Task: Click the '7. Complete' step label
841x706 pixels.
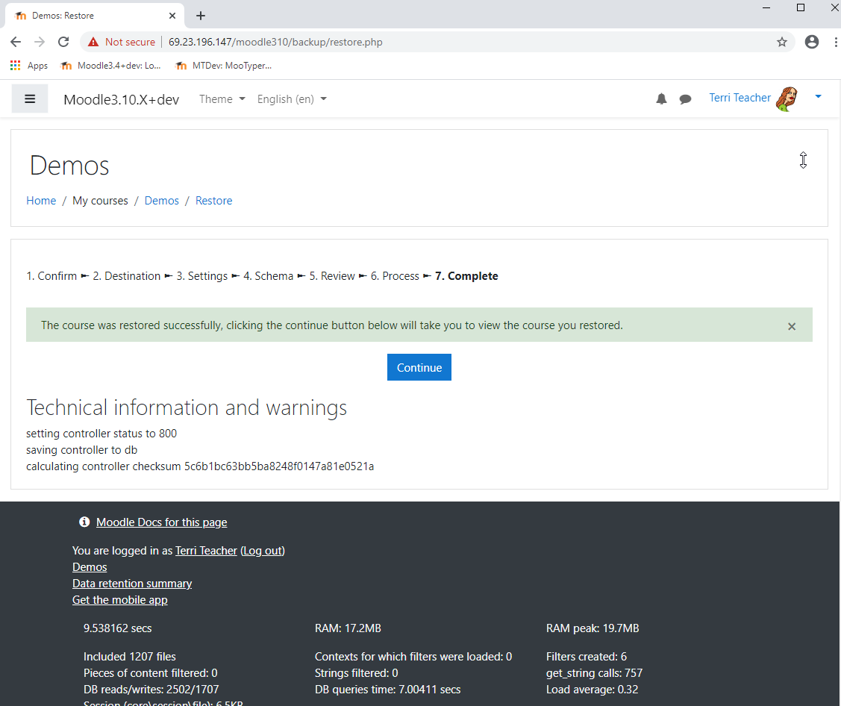Action: (466, 275)
